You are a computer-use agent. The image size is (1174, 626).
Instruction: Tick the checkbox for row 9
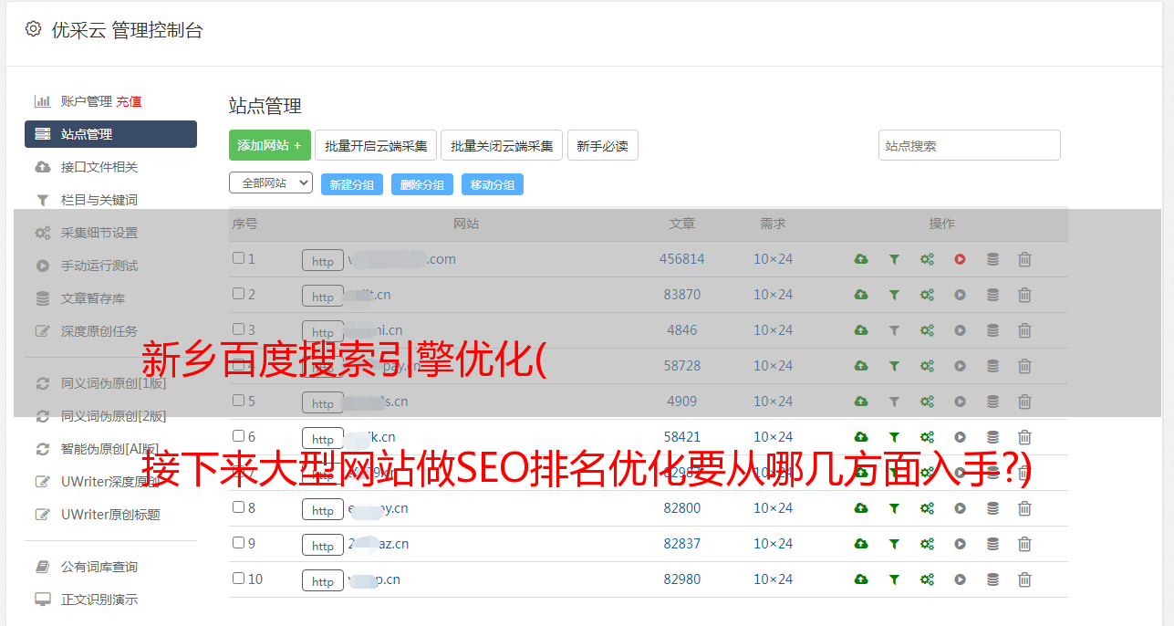click(x=238, y=543)
